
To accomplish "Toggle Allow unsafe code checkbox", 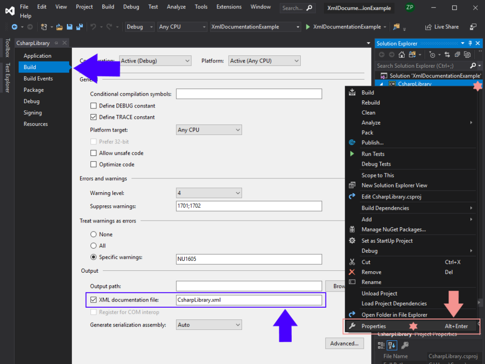I will (93, 153).
